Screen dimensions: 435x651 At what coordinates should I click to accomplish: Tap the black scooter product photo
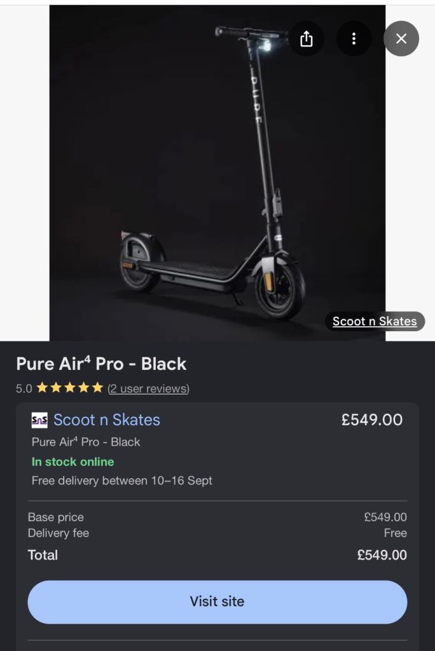(x=217, y=173)
